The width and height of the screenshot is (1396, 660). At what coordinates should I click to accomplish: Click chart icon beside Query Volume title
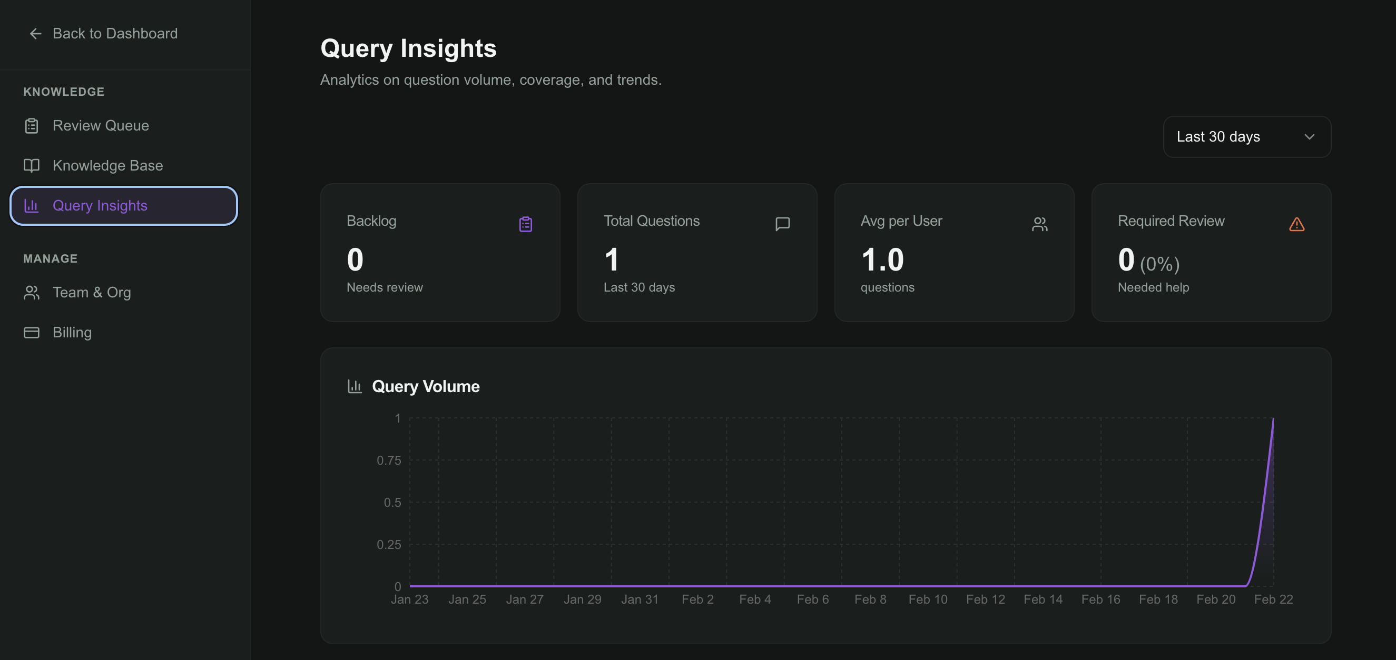355,386
